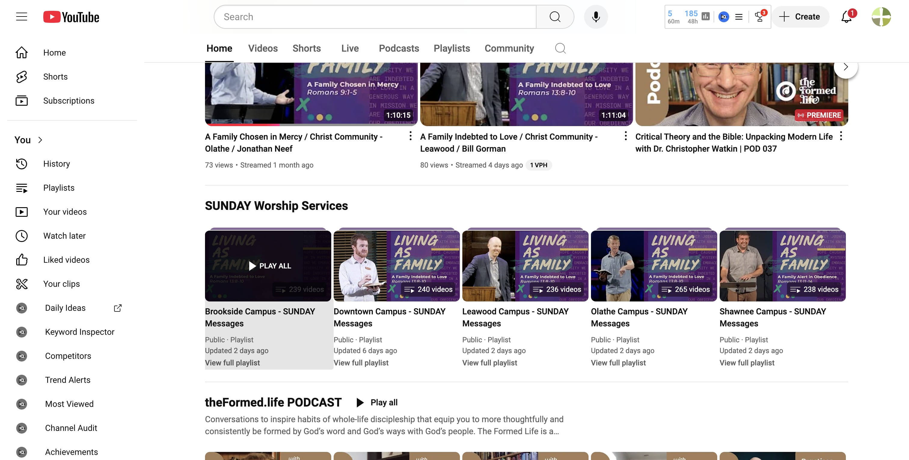
Task: Open the hamburger guide menu
Action: (22, 17)
